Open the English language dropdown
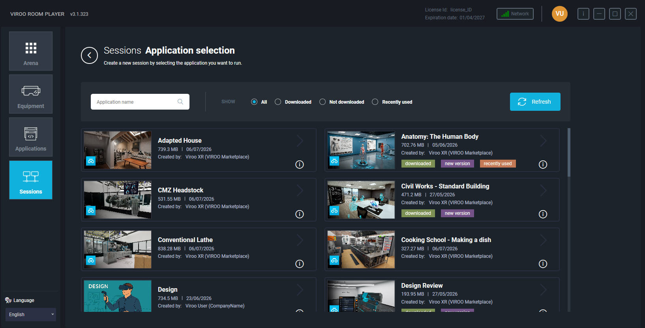Image resolution: width=645 pixels, height=328 pixels. coord(31,315)
